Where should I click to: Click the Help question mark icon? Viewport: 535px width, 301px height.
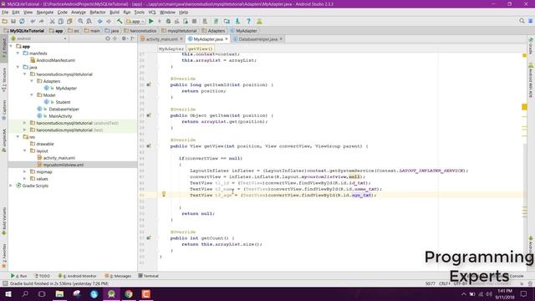pyautogui.click(x=249, y=21)
